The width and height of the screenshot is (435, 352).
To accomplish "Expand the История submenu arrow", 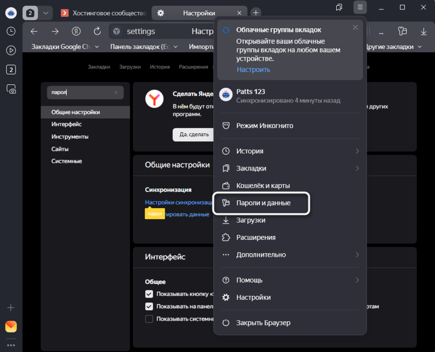I will (357, 151).
